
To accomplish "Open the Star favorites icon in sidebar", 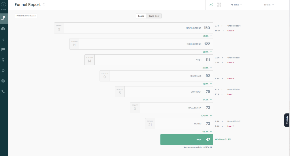I will point(3,70).
